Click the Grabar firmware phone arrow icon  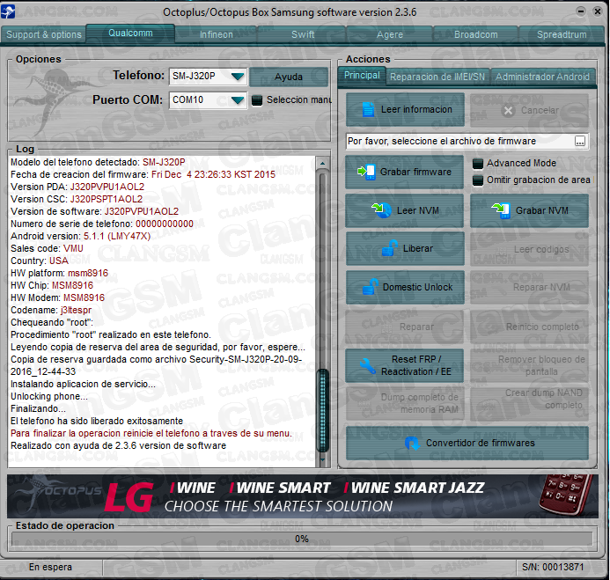[x=366, y=172]
